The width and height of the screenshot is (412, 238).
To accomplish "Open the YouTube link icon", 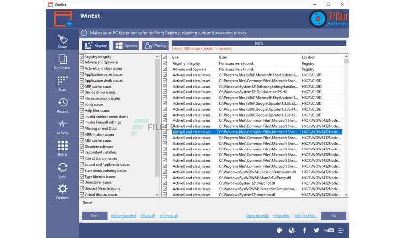I will (x=329, y=230).
